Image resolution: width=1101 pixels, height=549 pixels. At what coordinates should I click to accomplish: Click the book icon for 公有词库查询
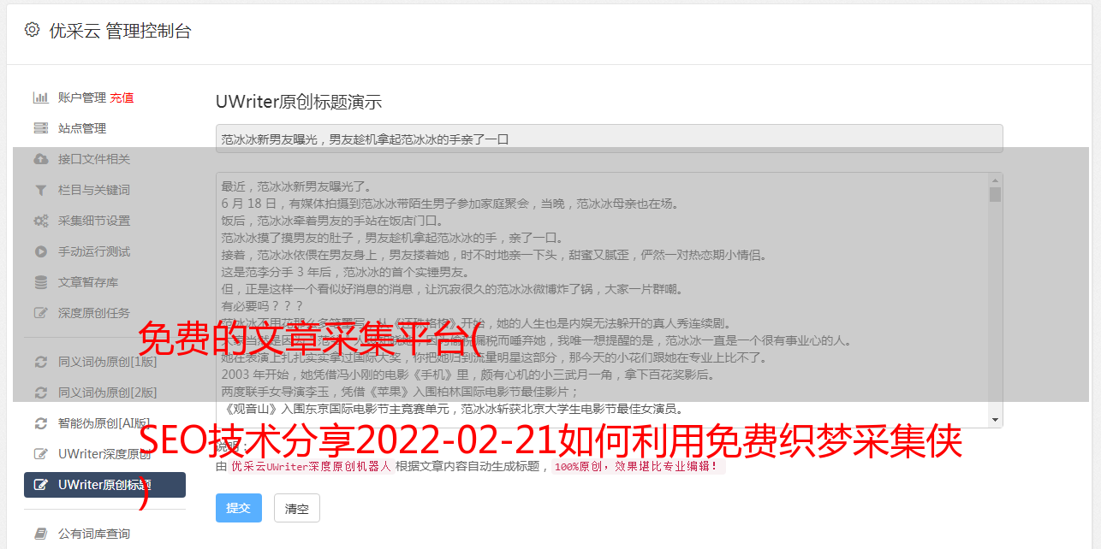click(40, 534)
